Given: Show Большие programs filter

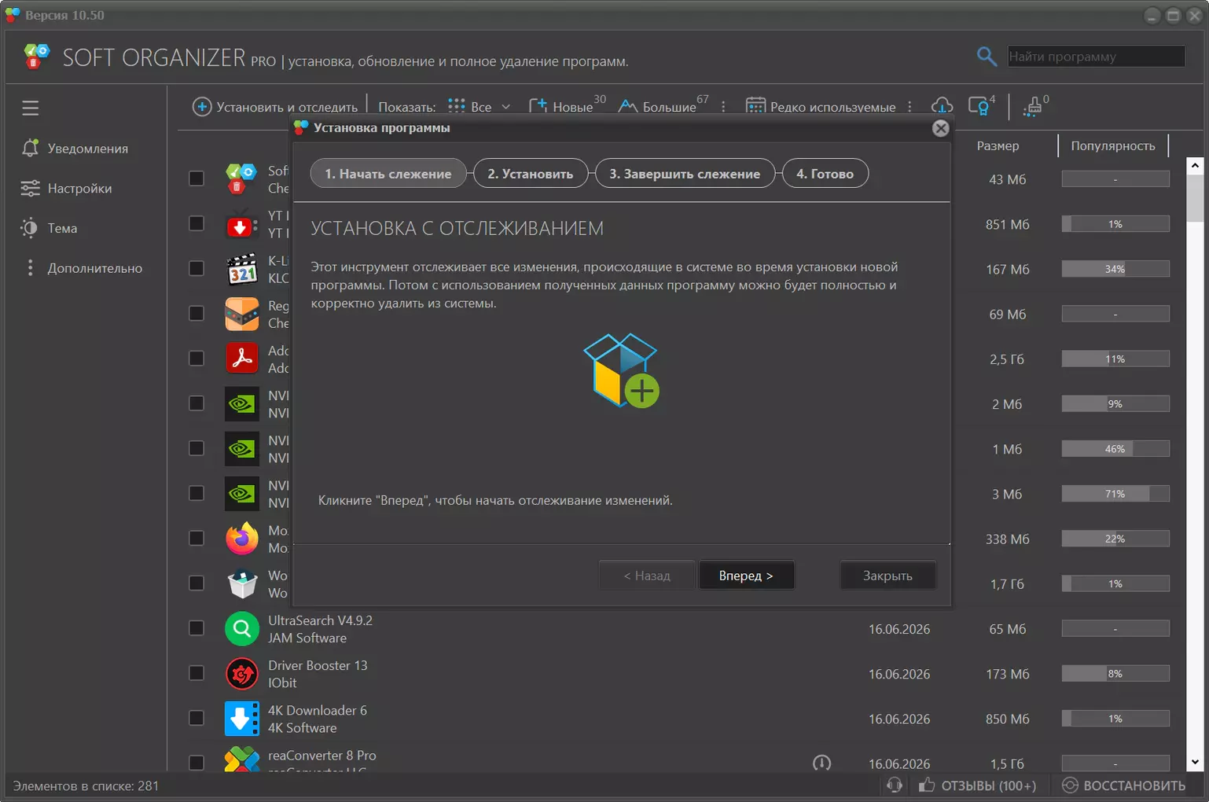Looking at the screenshot, I should coord(663,106).
